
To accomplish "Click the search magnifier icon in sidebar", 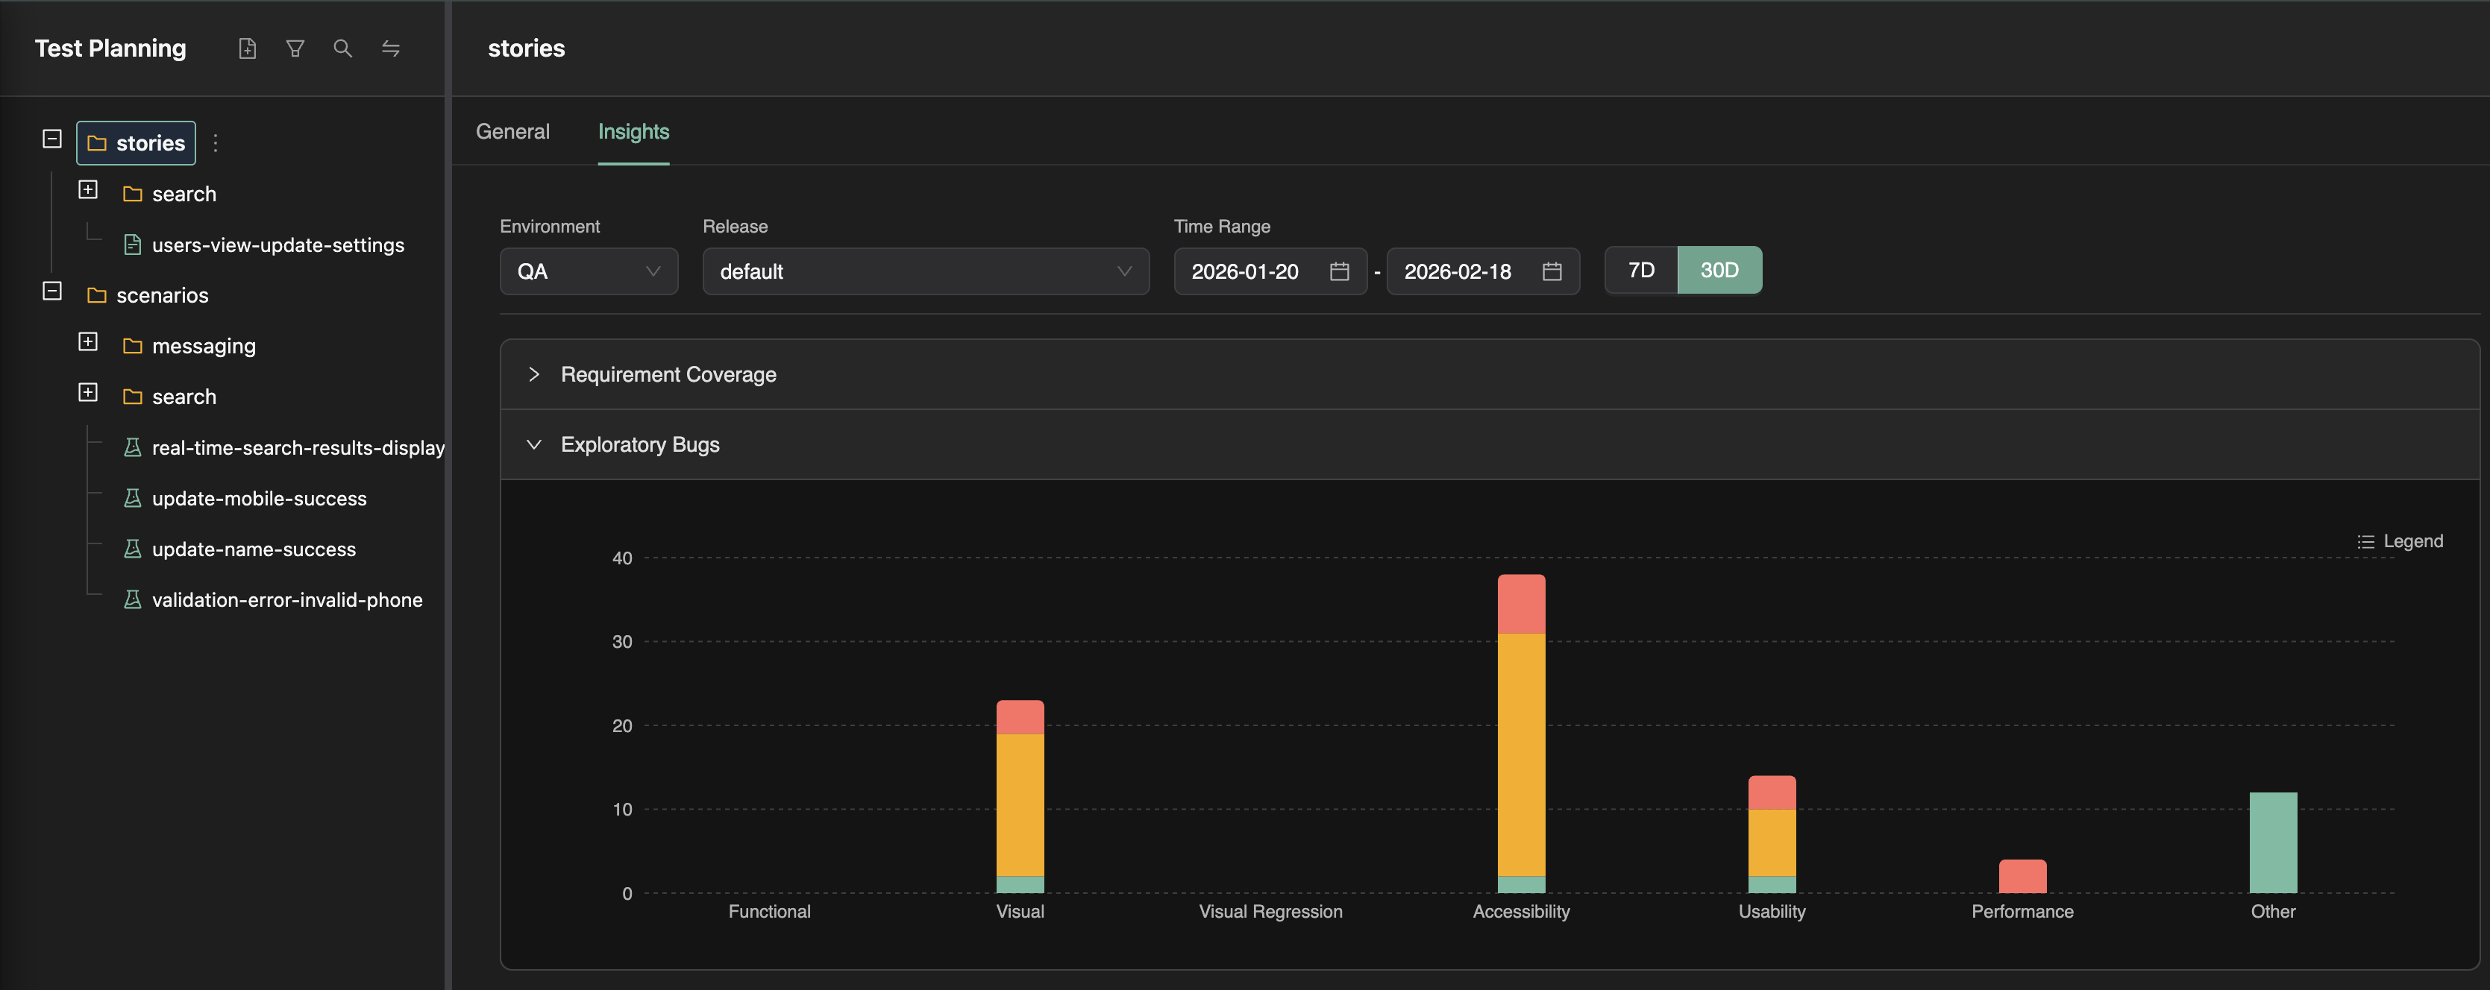I will (x=342, y=48).
